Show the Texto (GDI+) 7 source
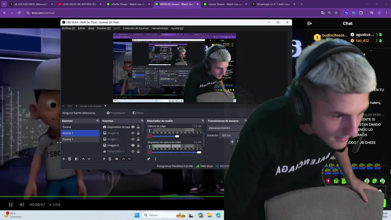 click(x=133, y=152)
